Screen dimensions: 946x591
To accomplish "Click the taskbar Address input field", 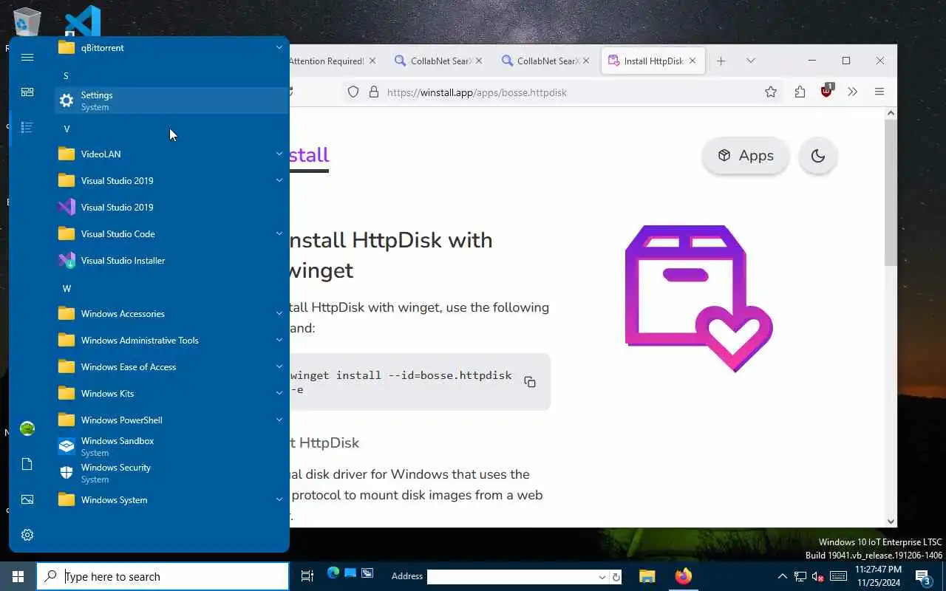I will click(x=511, y=577).
